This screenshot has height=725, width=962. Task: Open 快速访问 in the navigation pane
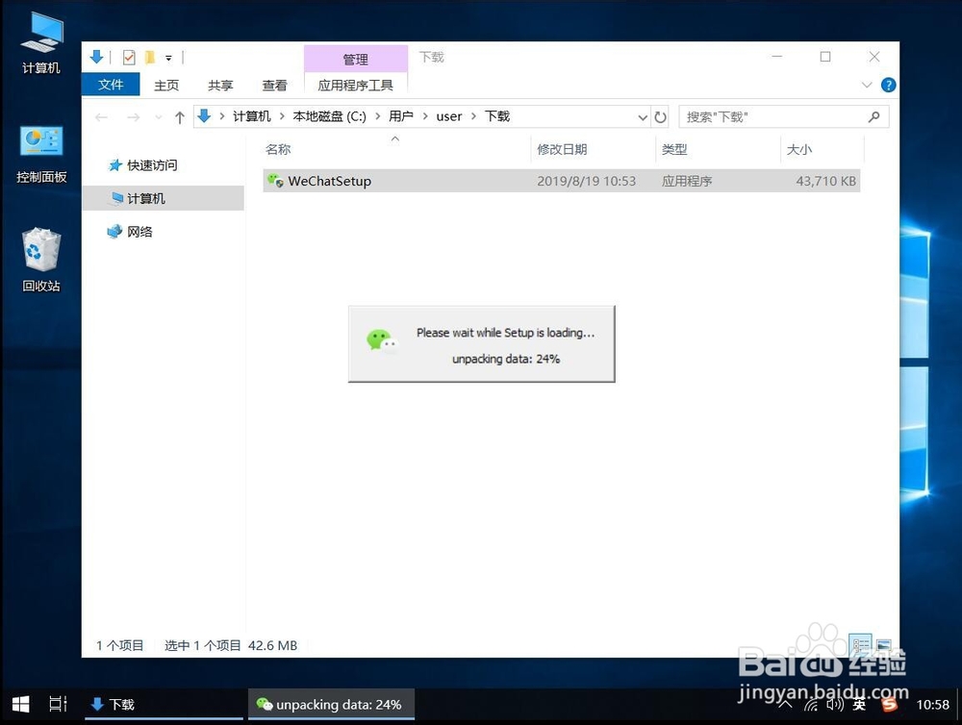[152, 165]
